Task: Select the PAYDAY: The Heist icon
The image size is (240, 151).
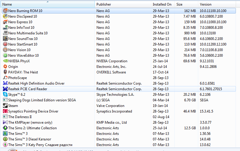Action: click(x=5, y=72)
